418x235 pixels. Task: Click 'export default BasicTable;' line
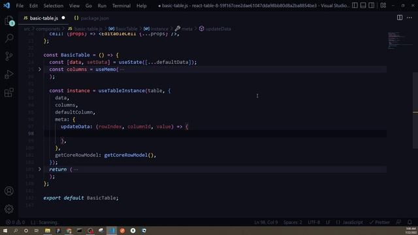[x=81, y=198]
